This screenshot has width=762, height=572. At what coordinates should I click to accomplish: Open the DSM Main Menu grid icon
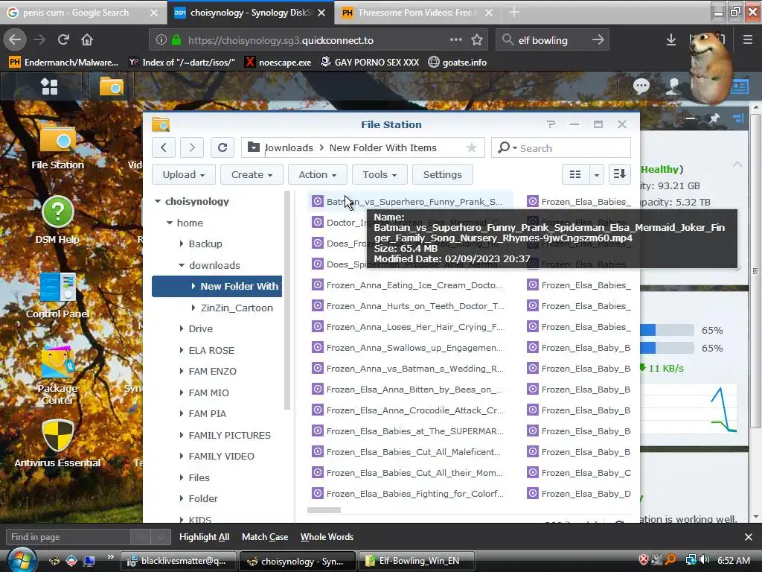coord(49,86)
